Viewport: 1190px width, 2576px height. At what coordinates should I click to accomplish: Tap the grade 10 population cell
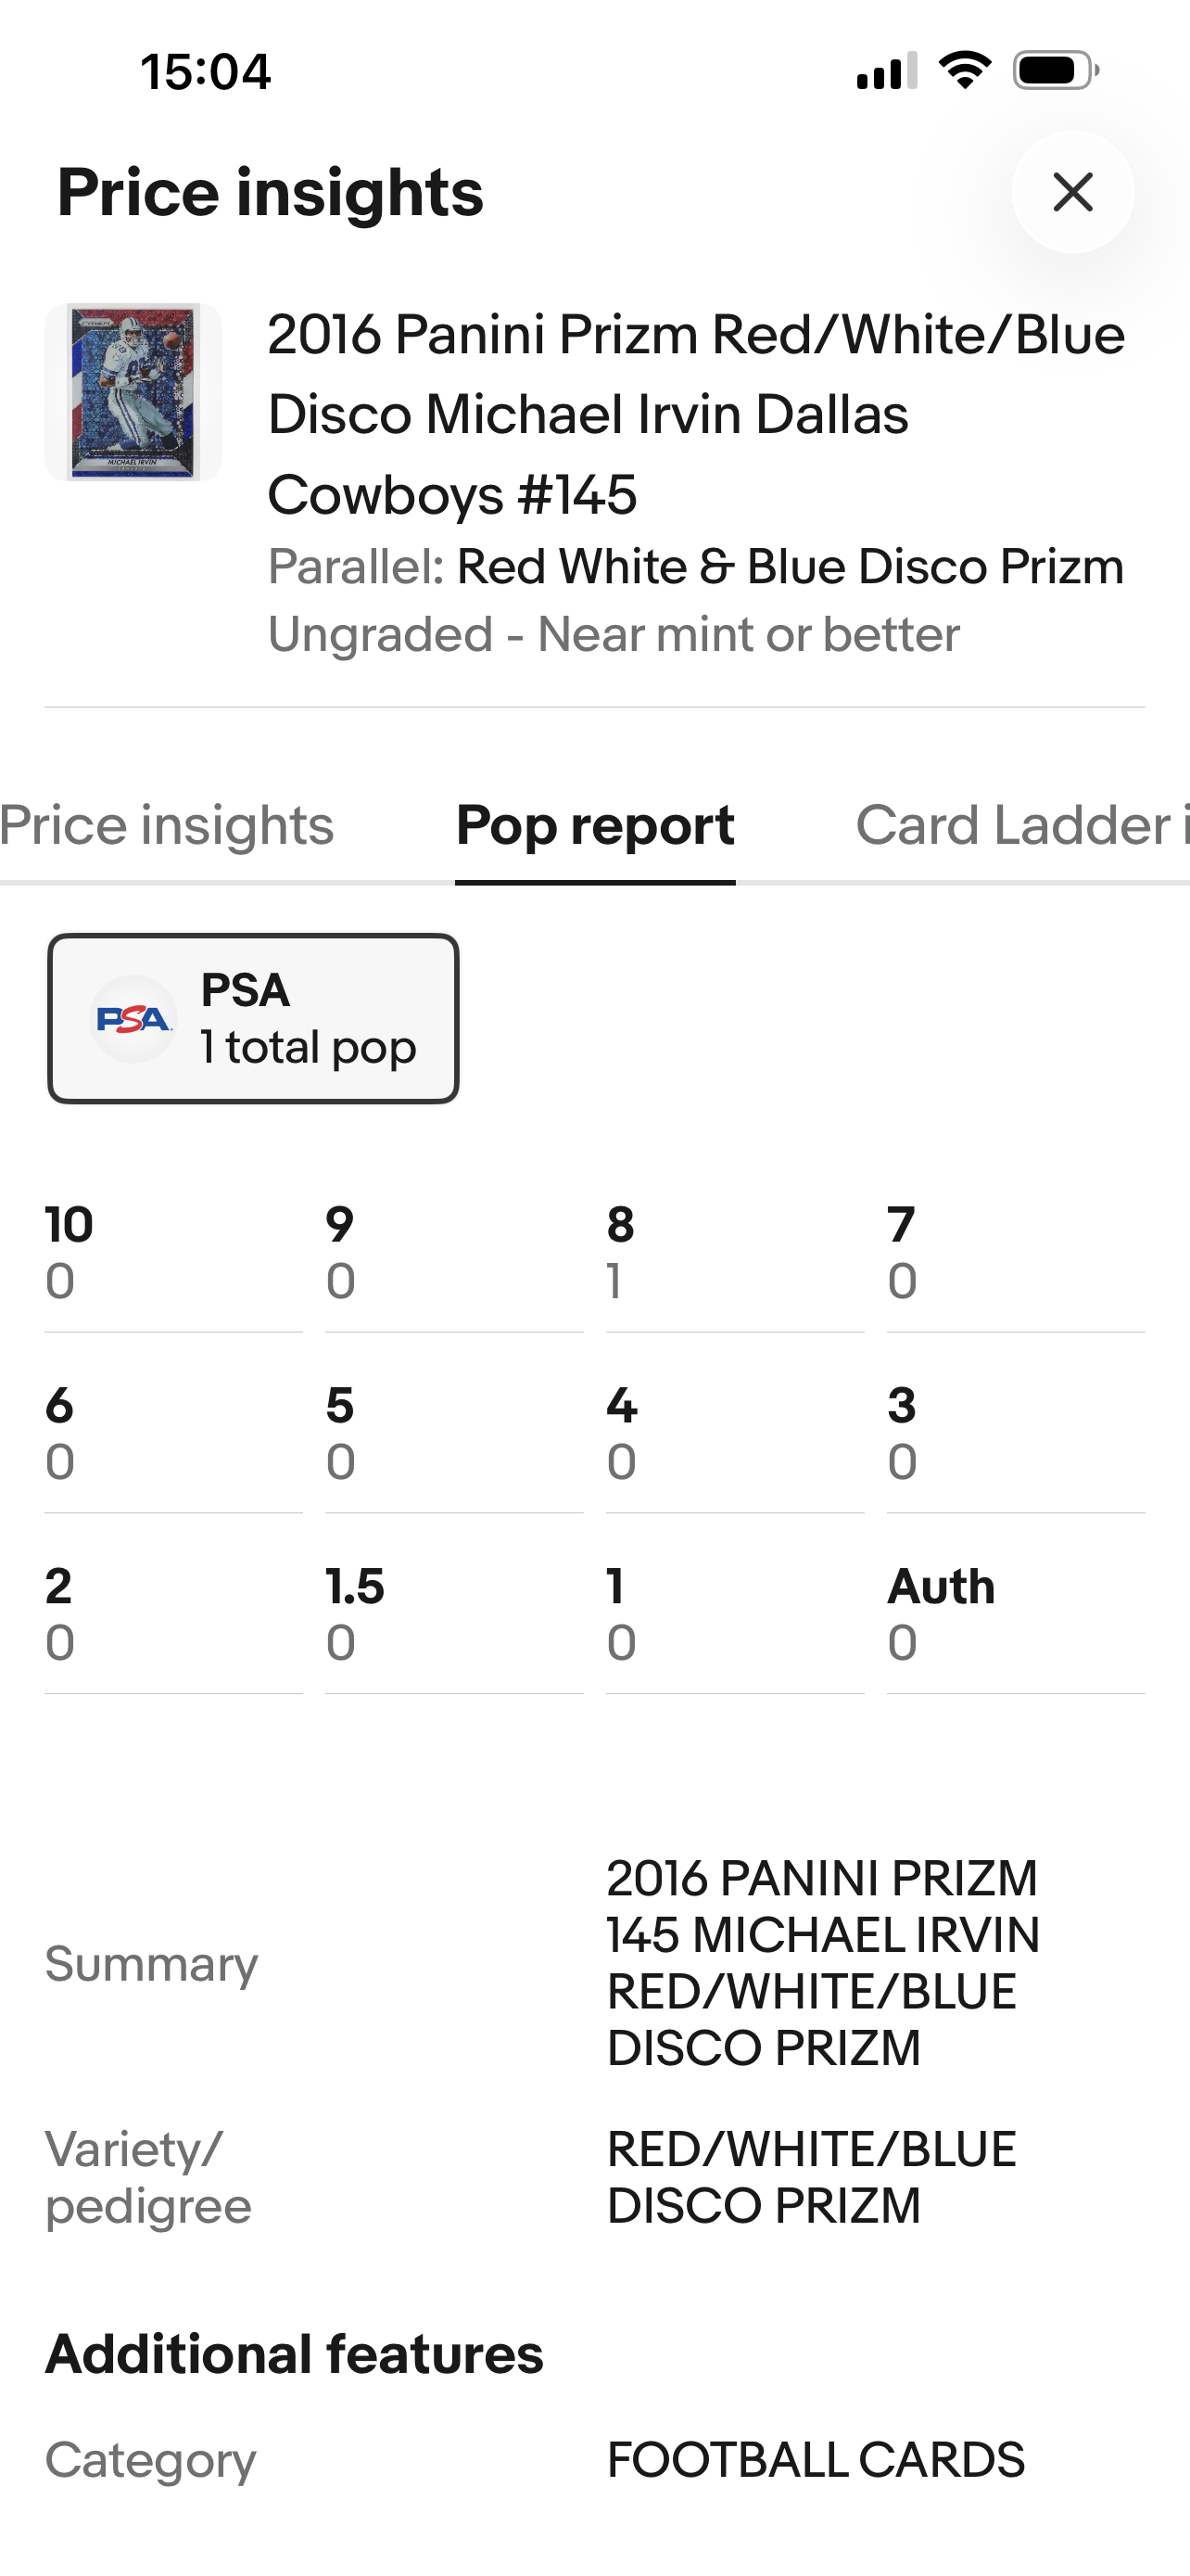[x=173, y=1252]
